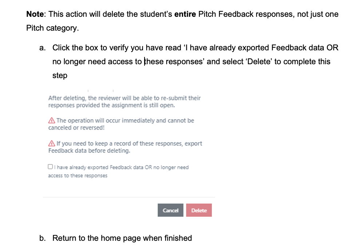Click list marker 'b.' of last step
The image size is (364, 251).
(43, 238)
